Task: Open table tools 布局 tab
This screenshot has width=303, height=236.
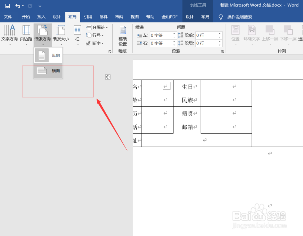Action: 205,17
